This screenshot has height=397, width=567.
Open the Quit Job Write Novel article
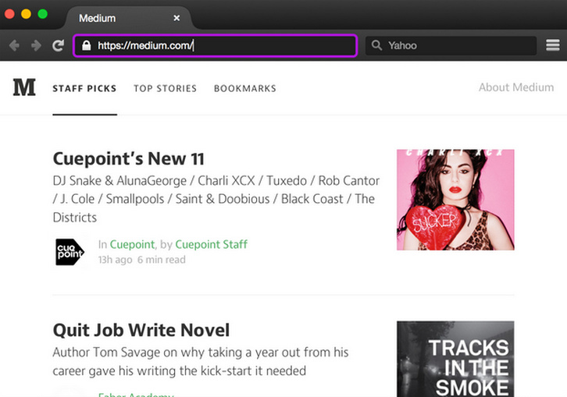click(141, 330)
